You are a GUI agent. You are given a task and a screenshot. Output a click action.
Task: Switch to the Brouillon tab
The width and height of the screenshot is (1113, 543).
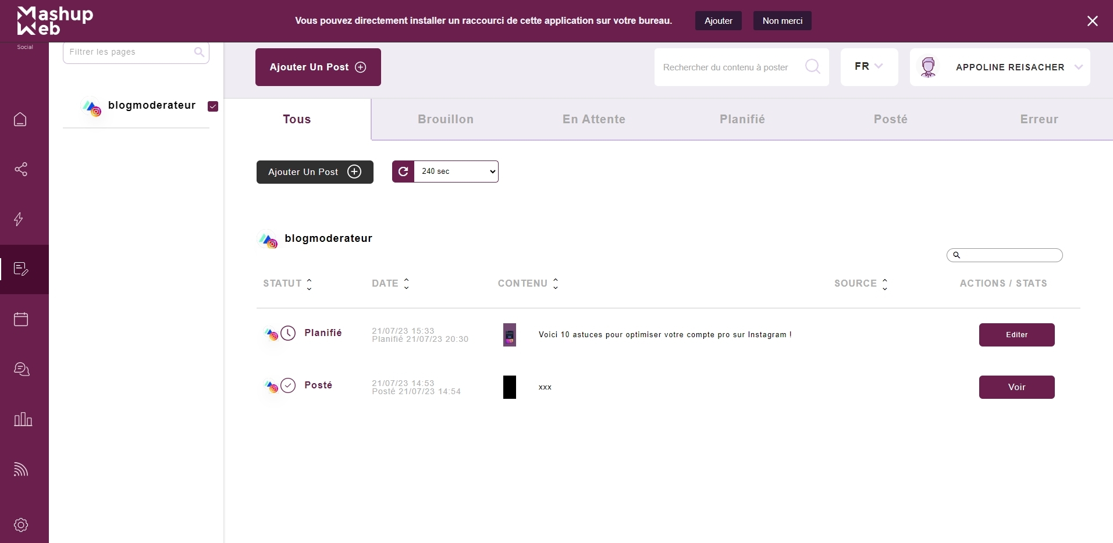[445, 119]
